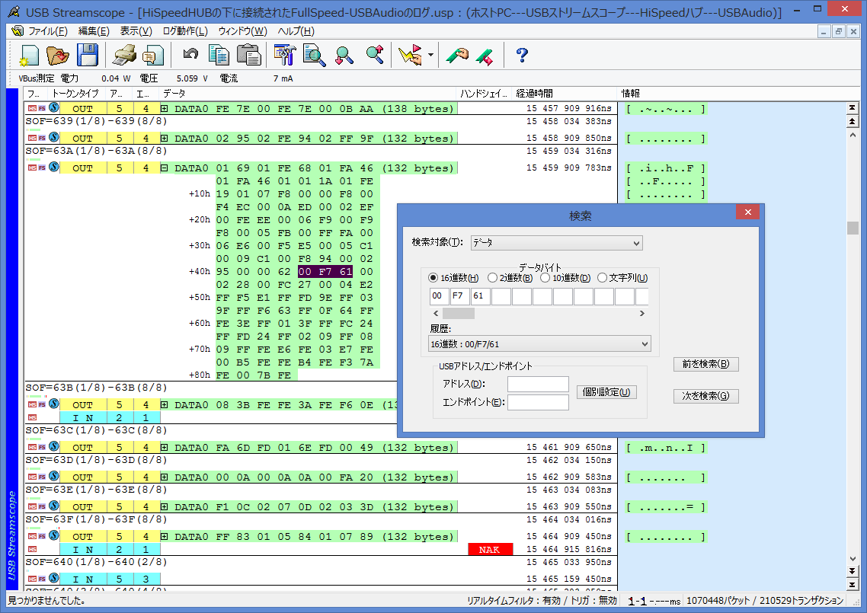Click the Copy documents icon
The width and height of the screenshot is (867, 613).
(219, 56)
